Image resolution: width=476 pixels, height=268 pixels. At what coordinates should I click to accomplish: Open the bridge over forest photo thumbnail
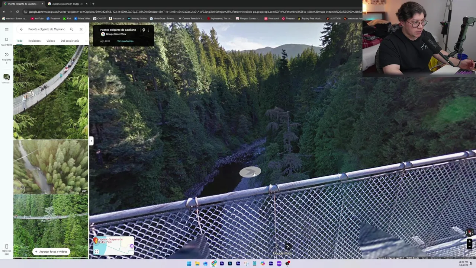coord(51,226)
